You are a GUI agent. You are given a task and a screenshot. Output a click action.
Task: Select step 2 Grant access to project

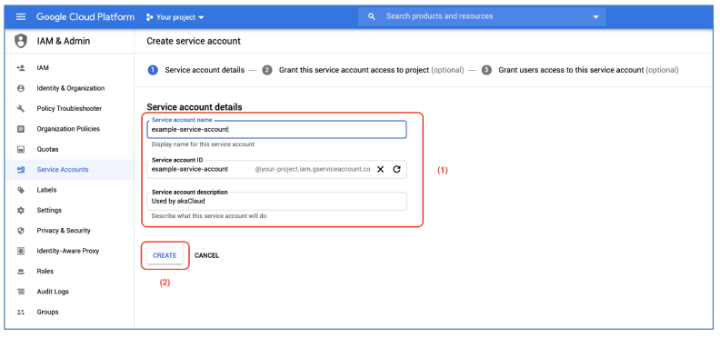tap(363, 70)
